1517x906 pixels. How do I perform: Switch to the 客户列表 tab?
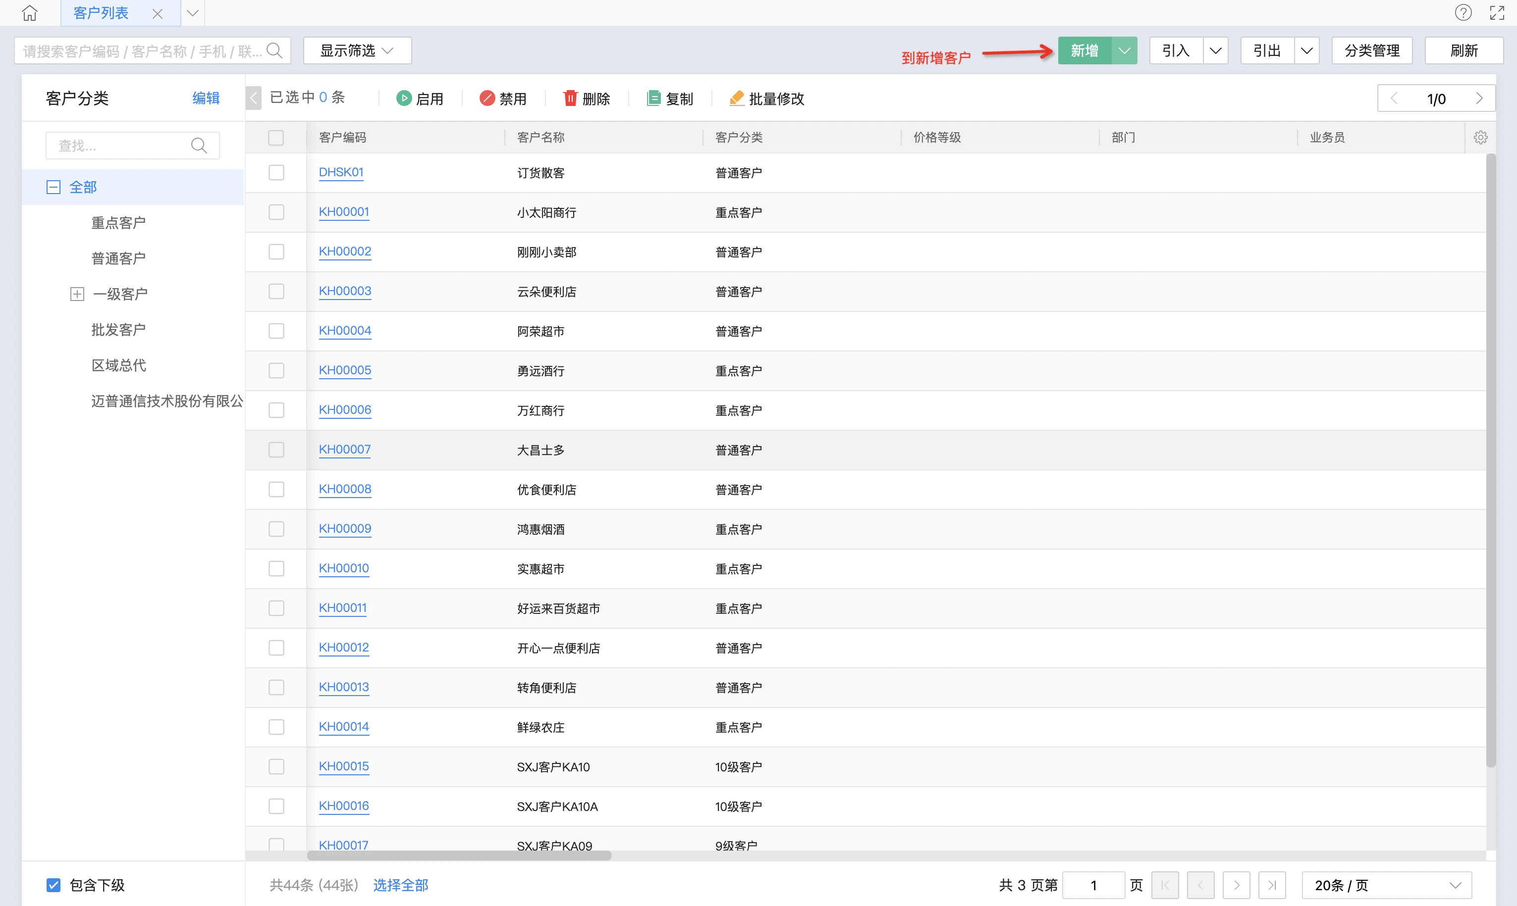[101, 13]
